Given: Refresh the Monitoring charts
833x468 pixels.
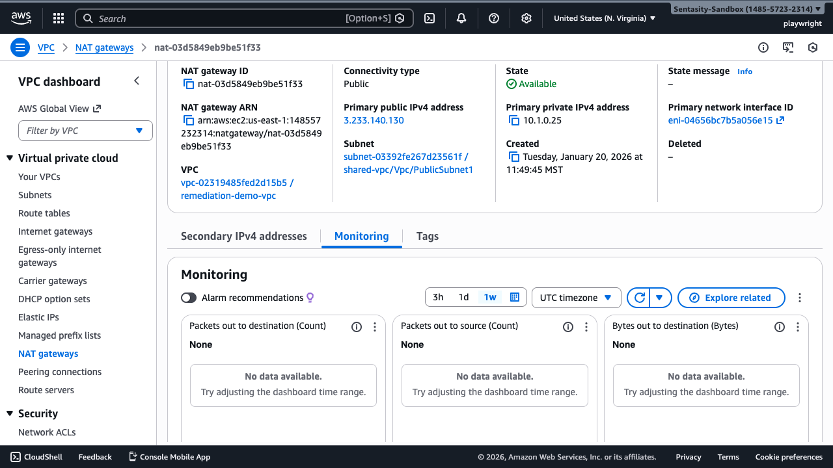Looking at the screenshot, I should coord(640,297).
